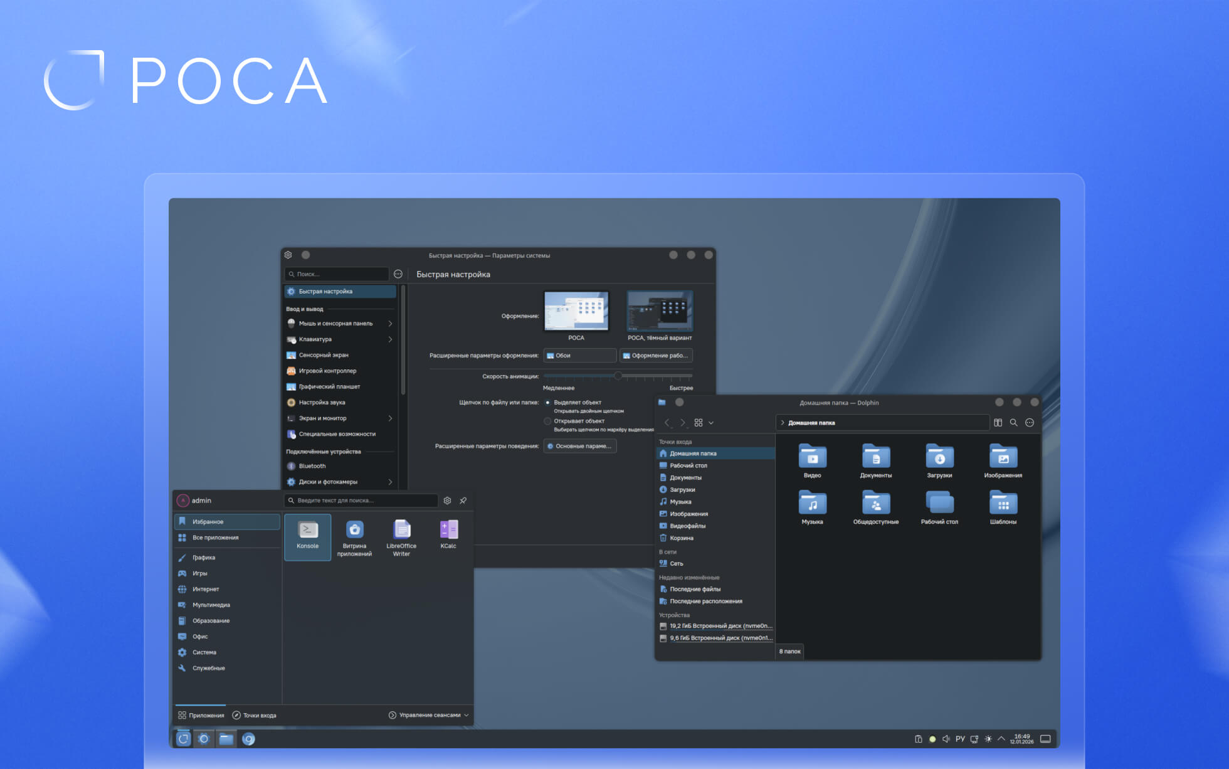The height and width of the screenshot is (769, 1229).
Task: Toggle split view icon in Dolphin toolbar
Action: click(x=998, y=423)
